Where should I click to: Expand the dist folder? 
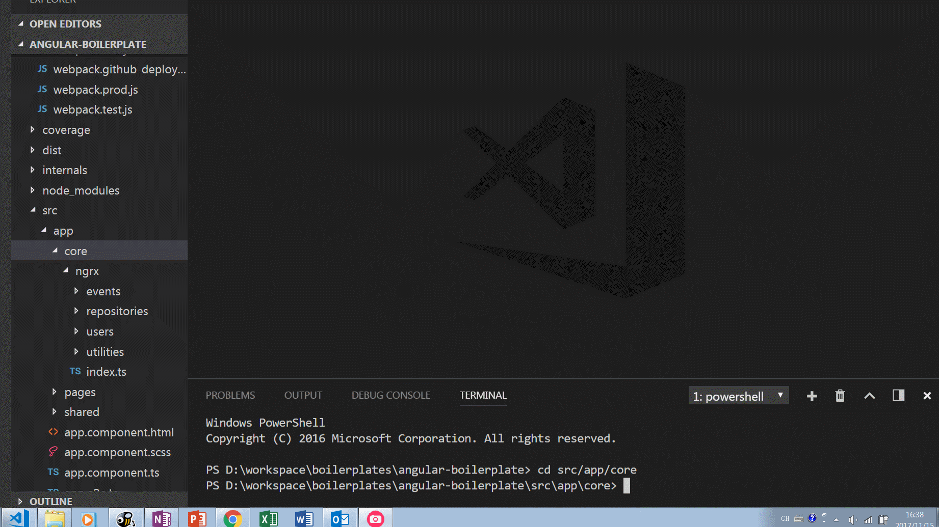(99, 150)
